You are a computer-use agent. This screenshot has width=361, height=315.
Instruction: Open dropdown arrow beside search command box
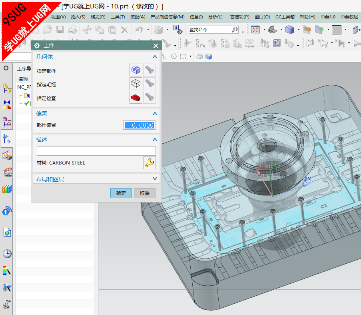point(243,32)
